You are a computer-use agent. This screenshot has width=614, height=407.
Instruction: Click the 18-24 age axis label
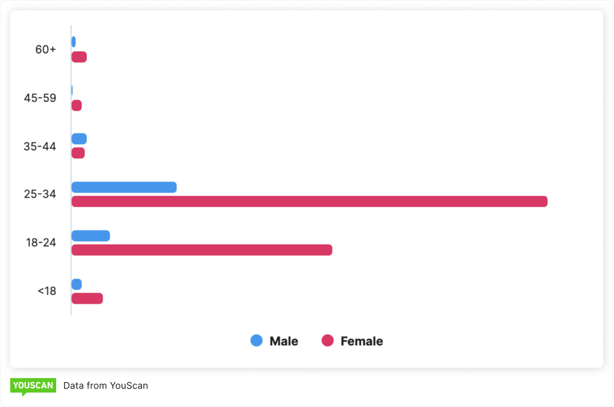41,243
